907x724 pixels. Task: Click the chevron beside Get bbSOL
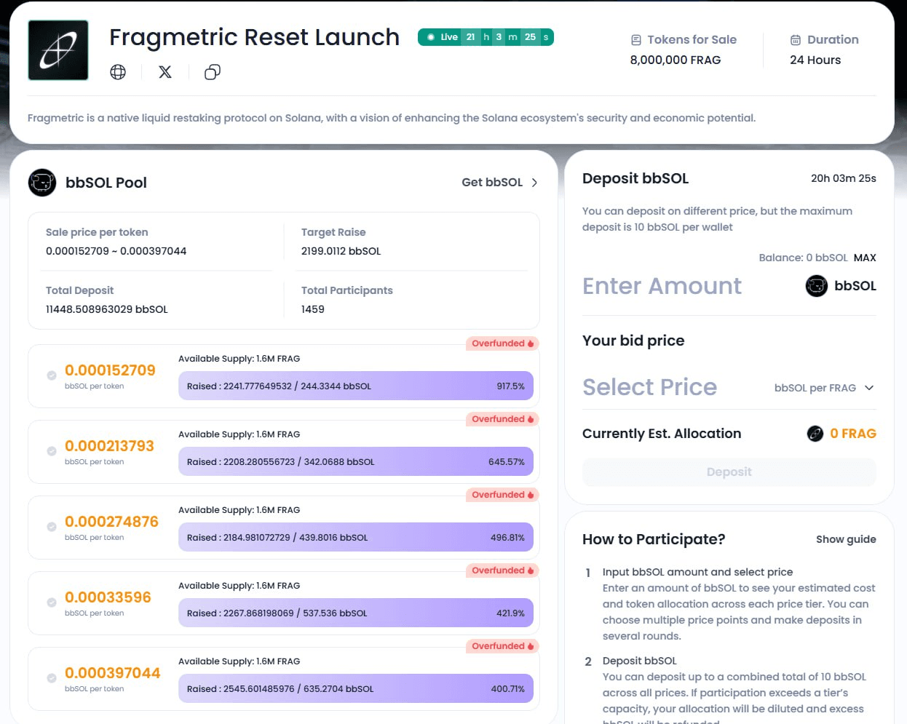[534, 183]
